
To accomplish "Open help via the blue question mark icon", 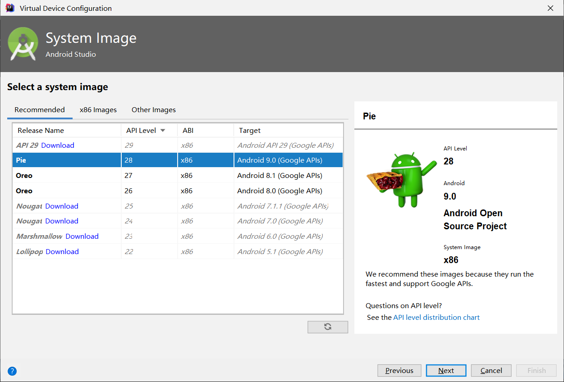I will coord(12,371).
